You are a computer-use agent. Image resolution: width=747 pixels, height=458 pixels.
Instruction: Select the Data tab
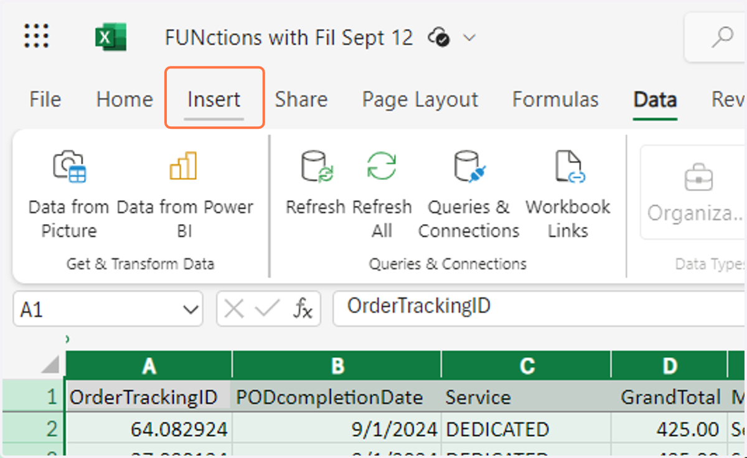[655, 100]
